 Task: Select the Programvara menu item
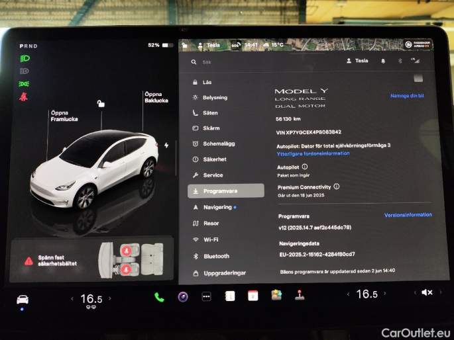point(226,191)
